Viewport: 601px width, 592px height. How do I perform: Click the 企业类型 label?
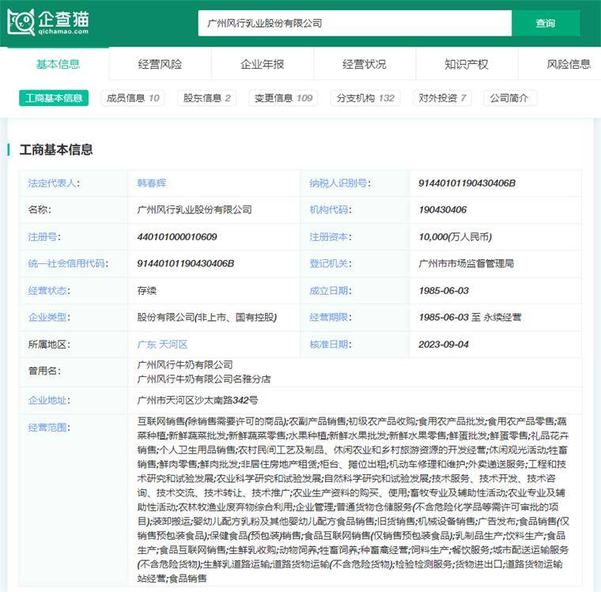point(49,317)
